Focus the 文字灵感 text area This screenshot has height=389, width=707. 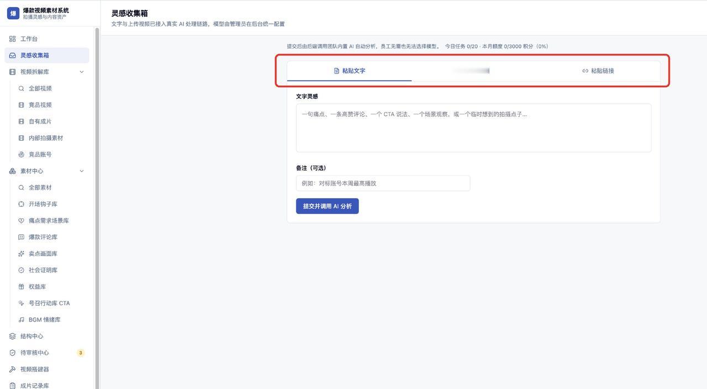[473, 128]
